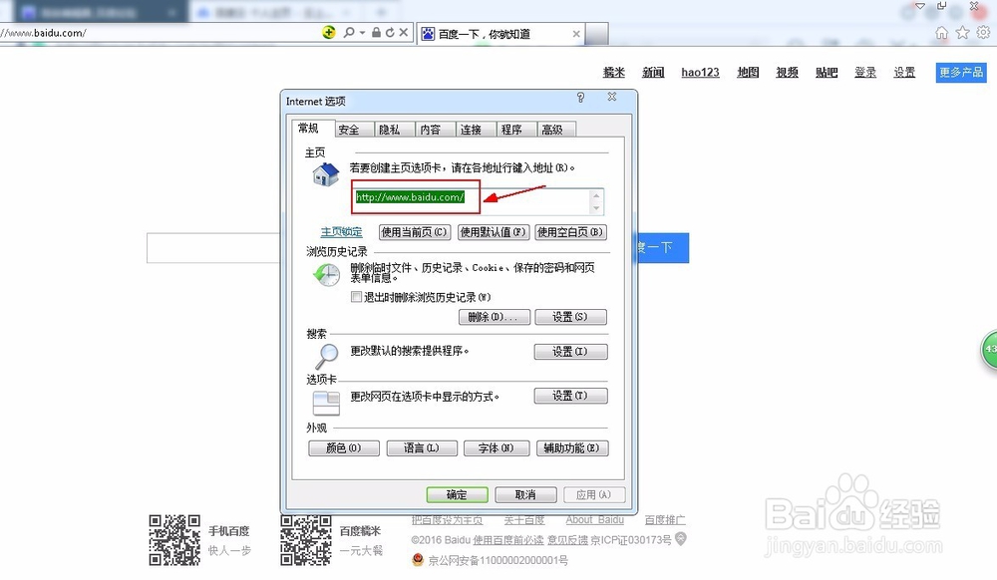Click 使用空白页 button
The height and width of the screenshot is (580, 997).
pos(570,232)
